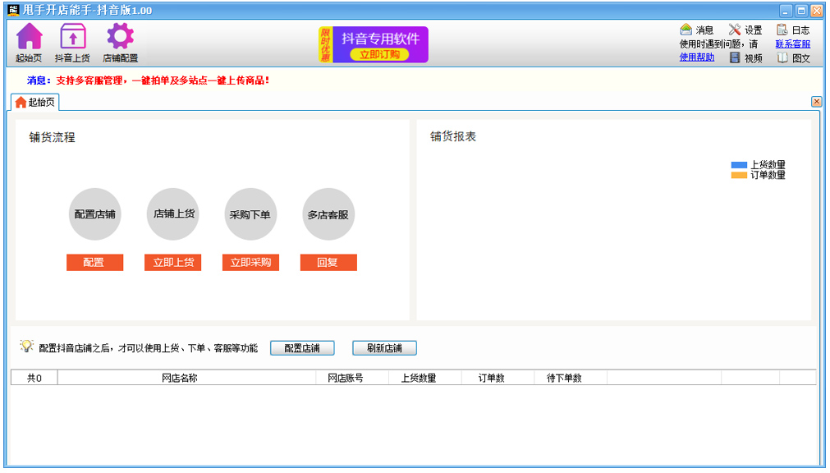The image size is (830, 473).
Task: Open the 店铺配置 gear icon
Action: [120, 37]
